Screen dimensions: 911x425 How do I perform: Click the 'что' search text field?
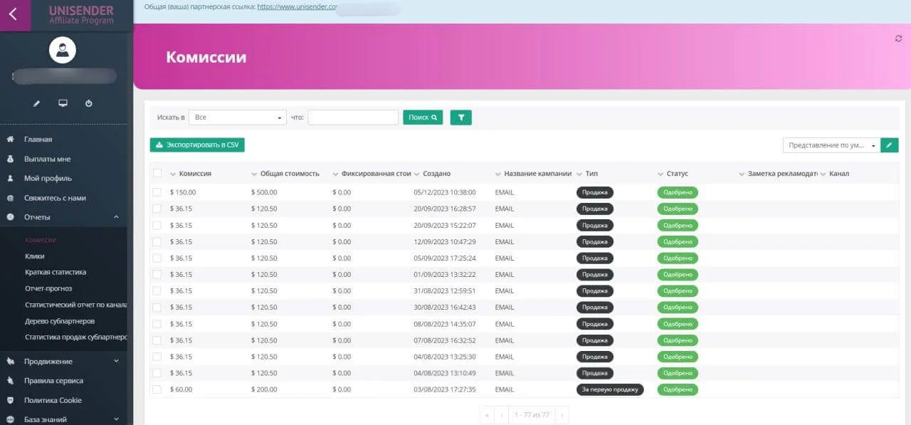click(x=353, y=117)
